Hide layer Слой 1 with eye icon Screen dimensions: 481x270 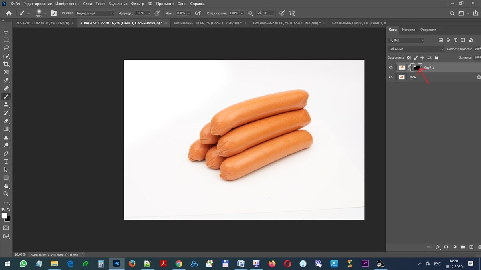[x=391, y=68]
